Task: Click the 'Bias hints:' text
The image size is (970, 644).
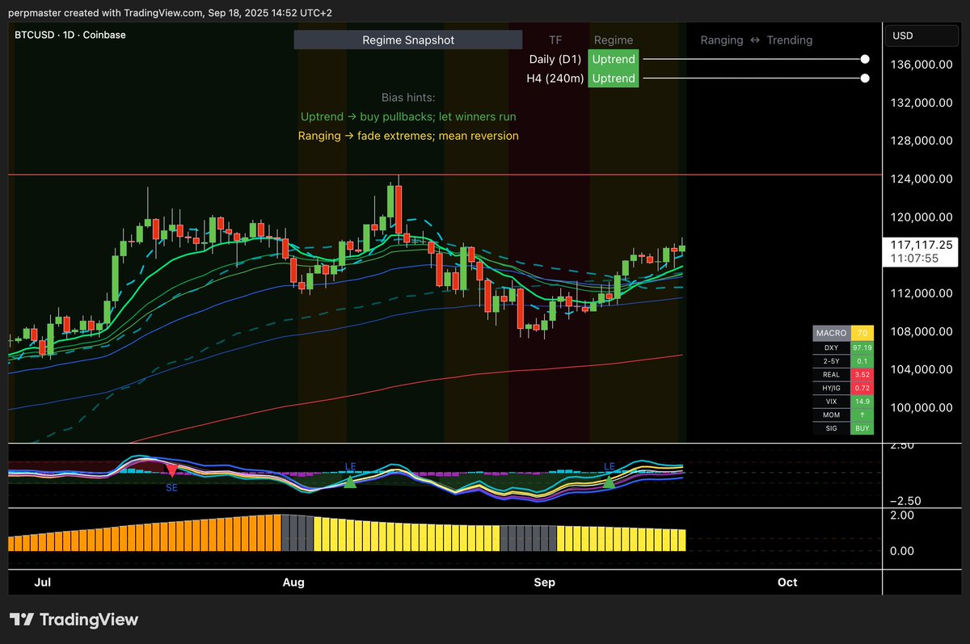Action: click(x=408, y=97)
